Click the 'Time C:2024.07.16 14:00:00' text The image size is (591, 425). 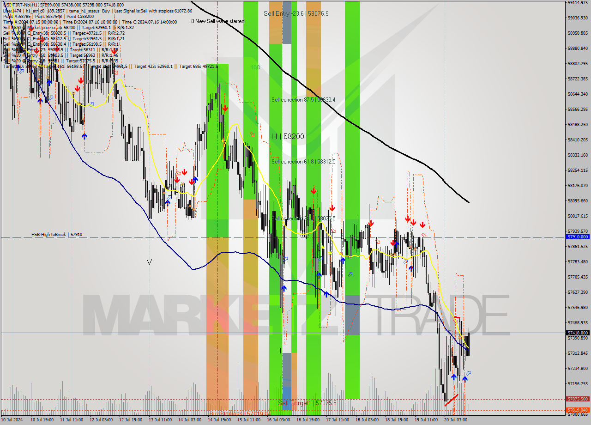click(150, 22)
